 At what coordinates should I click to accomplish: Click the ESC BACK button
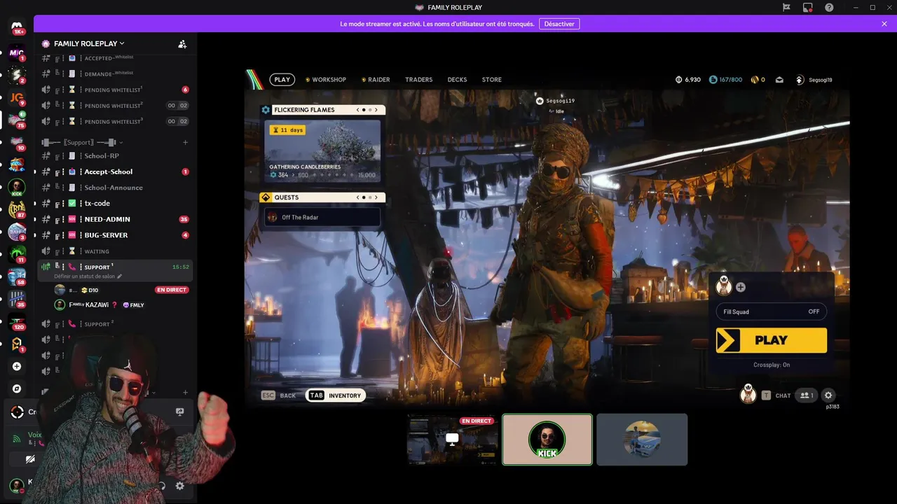point(279,395)
